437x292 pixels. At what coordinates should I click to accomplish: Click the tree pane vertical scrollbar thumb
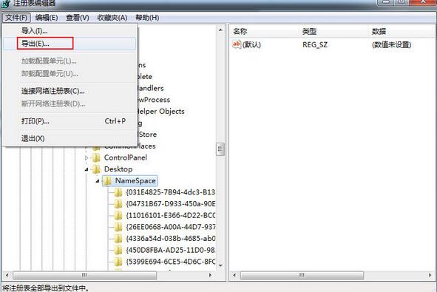[220, 149]
